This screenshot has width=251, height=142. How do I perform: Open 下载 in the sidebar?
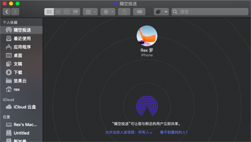coord(21,72)
